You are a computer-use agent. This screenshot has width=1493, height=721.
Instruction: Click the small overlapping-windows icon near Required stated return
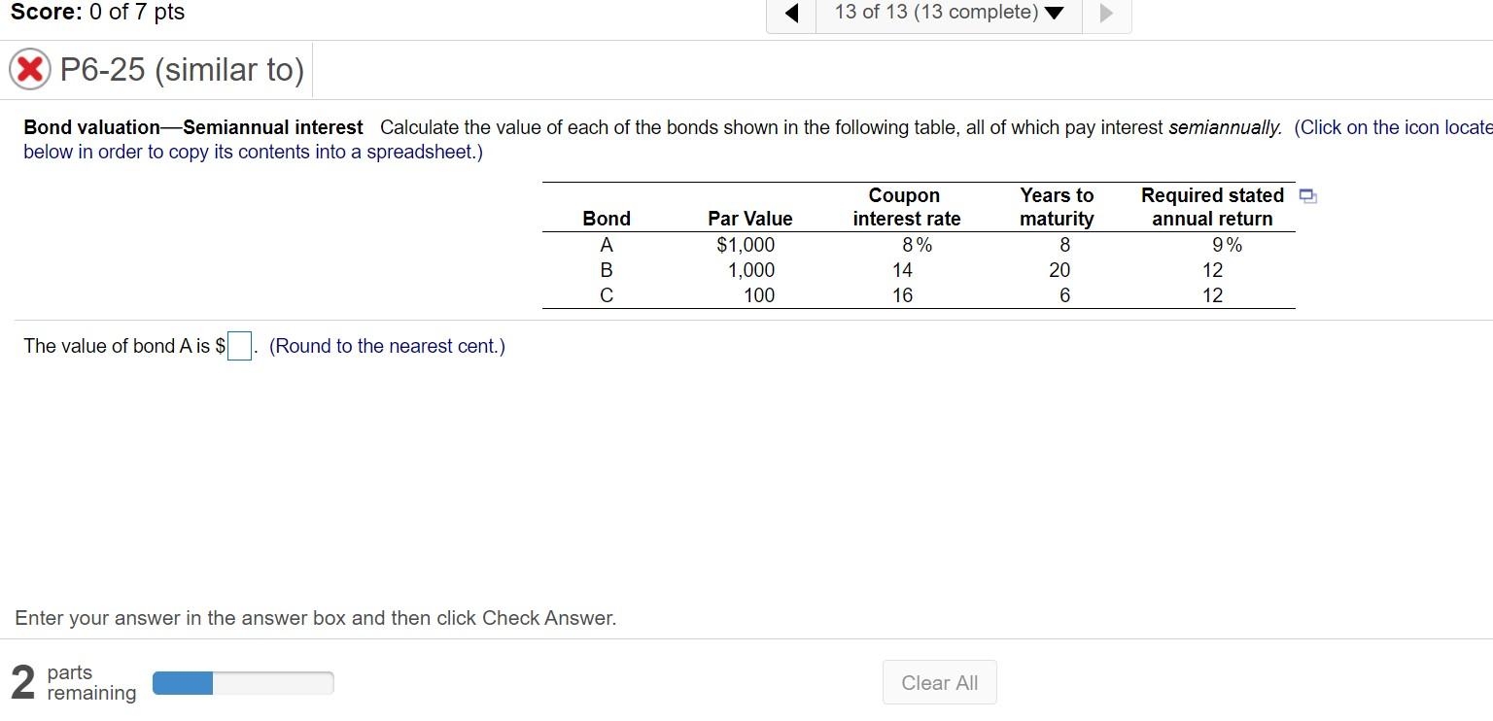tap(1307, 196)
